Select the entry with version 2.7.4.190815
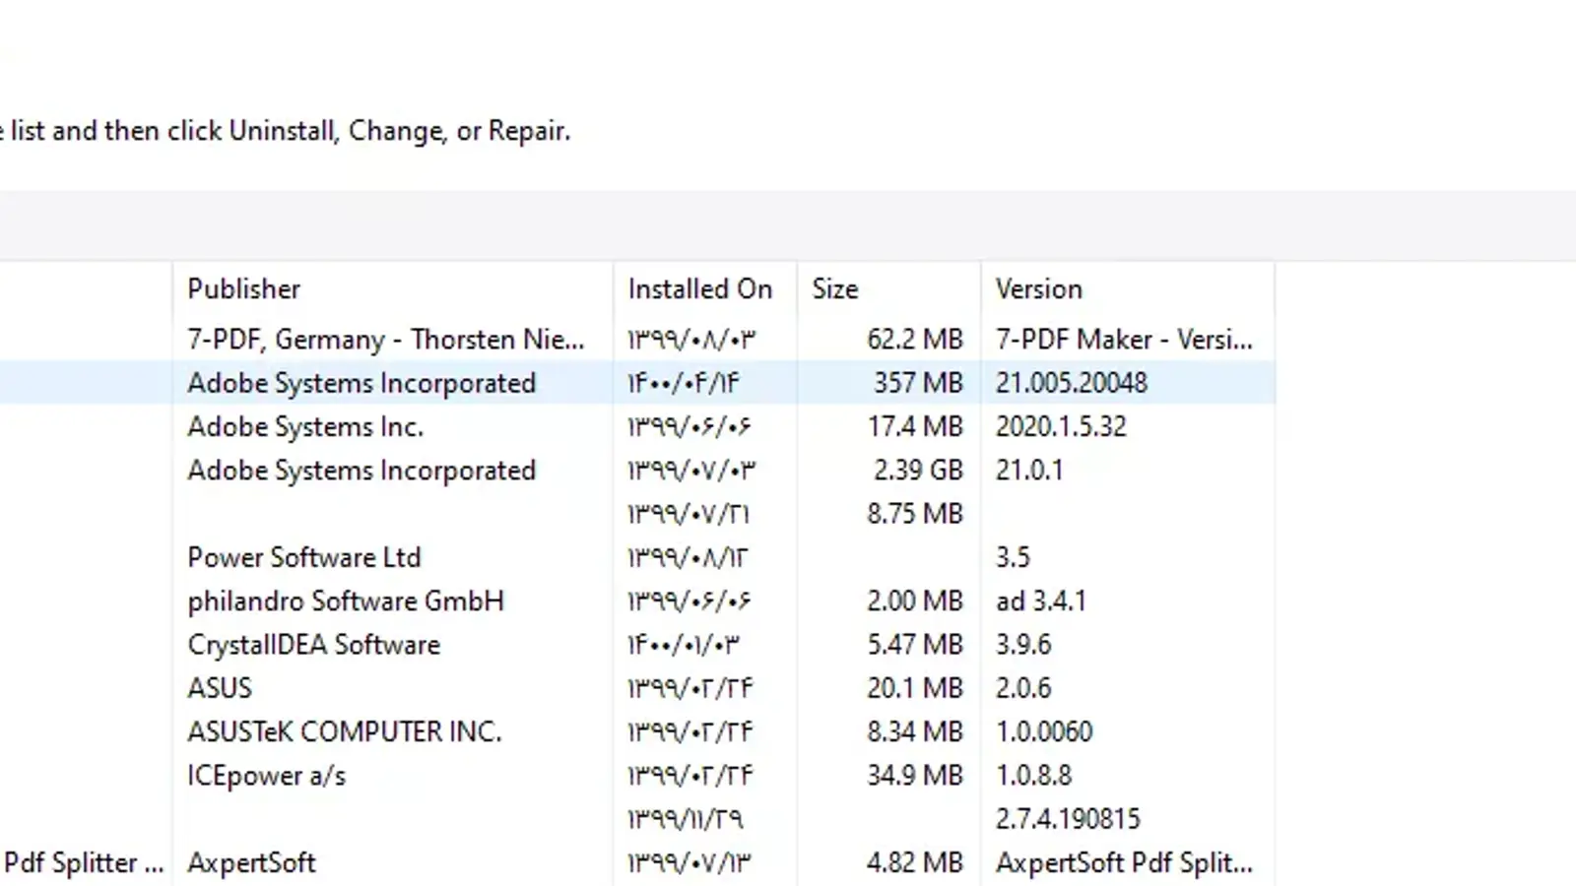The image size is (1576, 886). pyautogui.click(x=1067, y=819)
